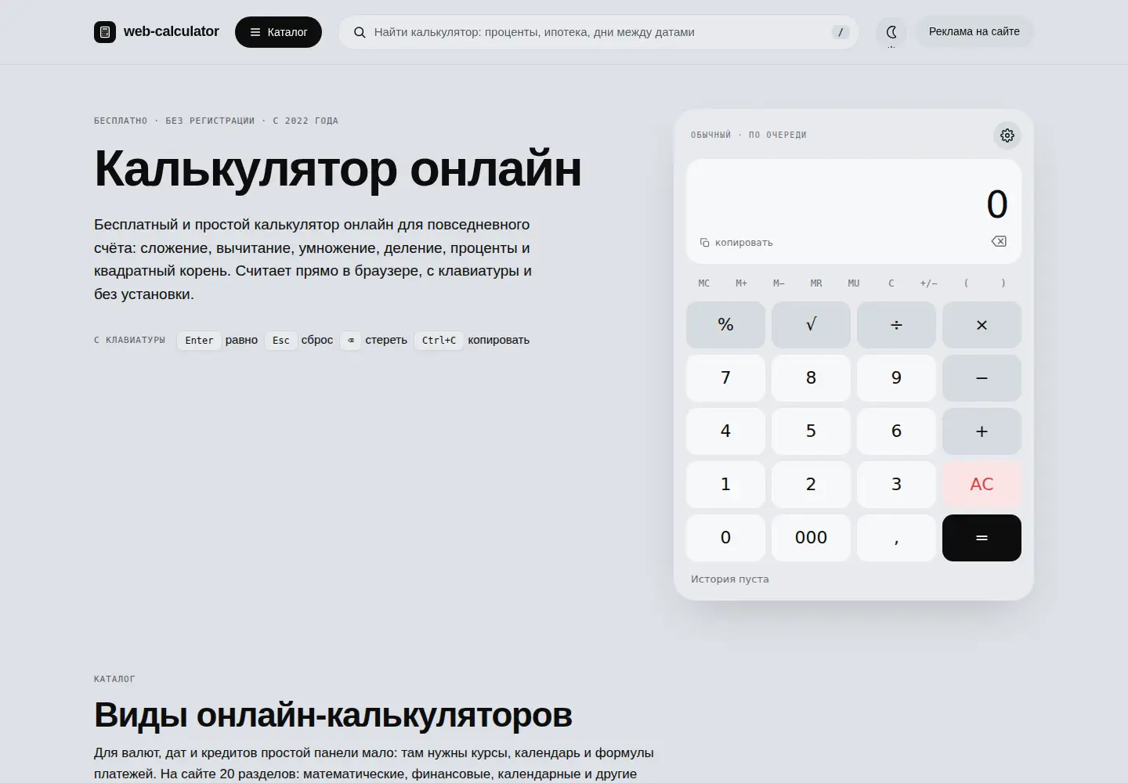Screen dimensions: 1128x783
Task: Click the calculator display showing 0
Action: [854, 211]
